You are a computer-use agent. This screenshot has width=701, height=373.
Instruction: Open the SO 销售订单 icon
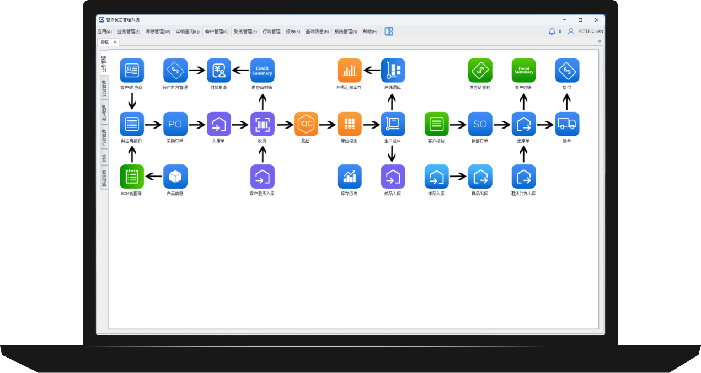tap(480, 124)
